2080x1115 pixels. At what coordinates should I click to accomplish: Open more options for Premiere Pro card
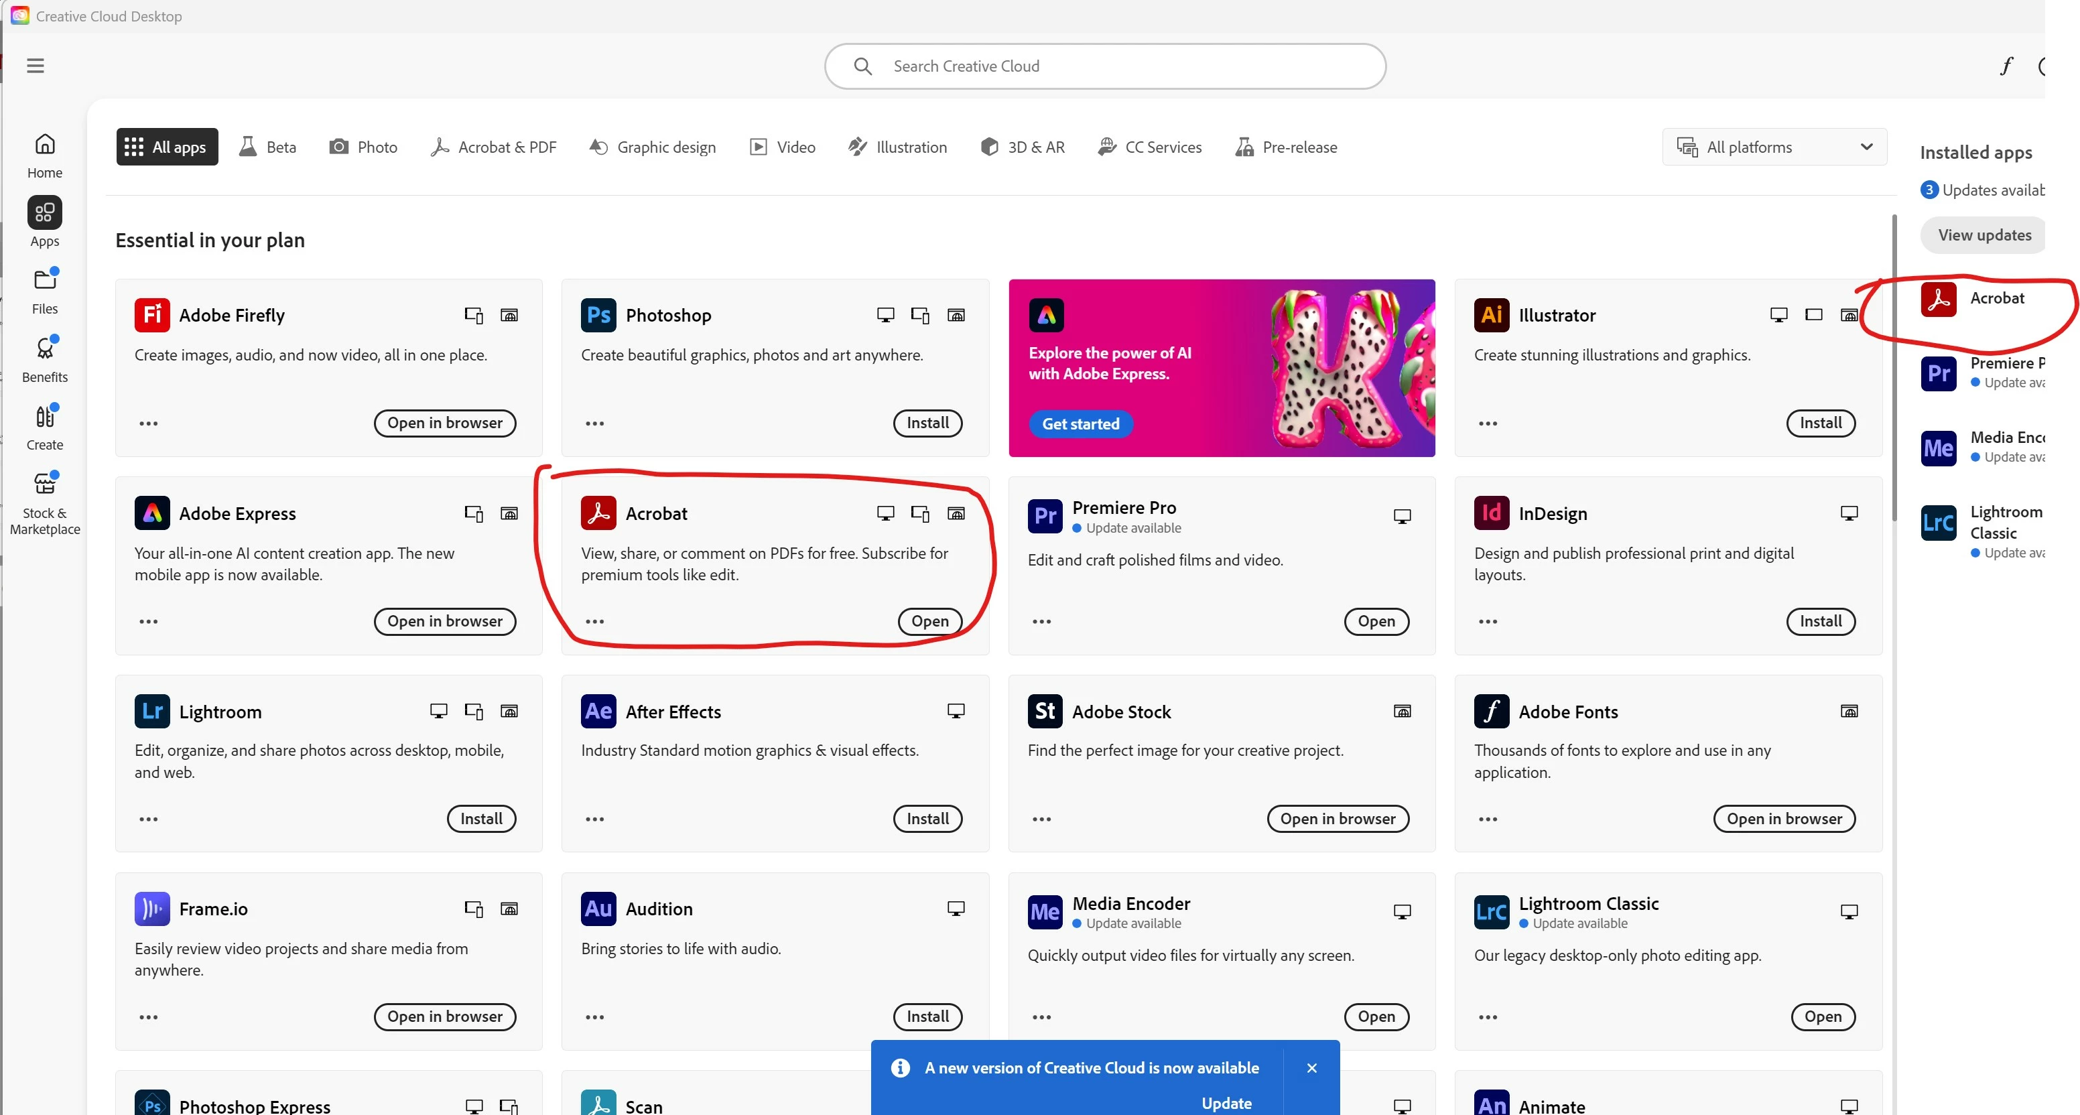[1041, 622]
